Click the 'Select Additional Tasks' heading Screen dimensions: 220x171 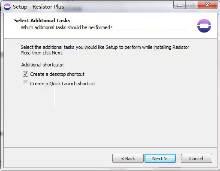click(x=42, y=21)
